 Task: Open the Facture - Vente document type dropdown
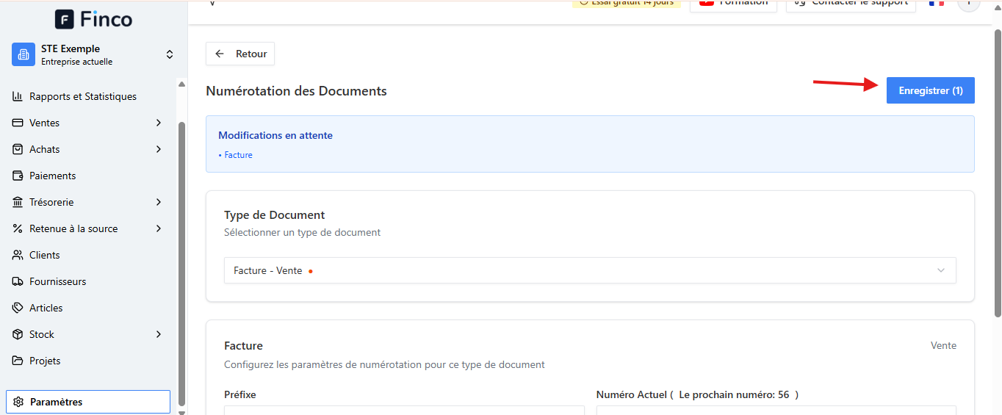(x=590, y=270)
